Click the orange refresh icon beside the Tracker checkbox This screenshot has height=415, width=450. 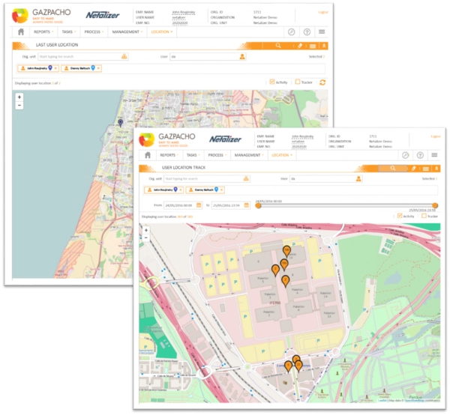tap(322, 82)
